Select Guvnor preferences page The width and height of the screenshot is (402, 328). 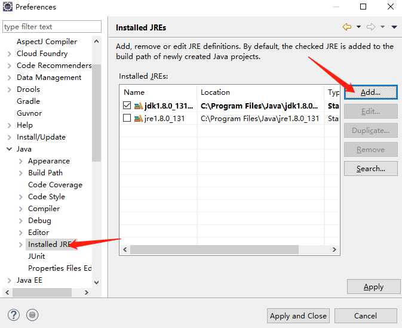(29, 113)
